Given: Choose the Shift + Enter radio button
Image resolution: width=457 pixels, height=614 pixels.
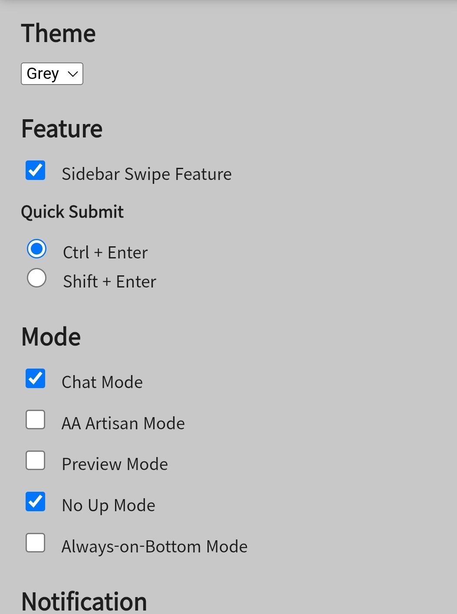Looking at the screenshot, I should tap(36, 278).
